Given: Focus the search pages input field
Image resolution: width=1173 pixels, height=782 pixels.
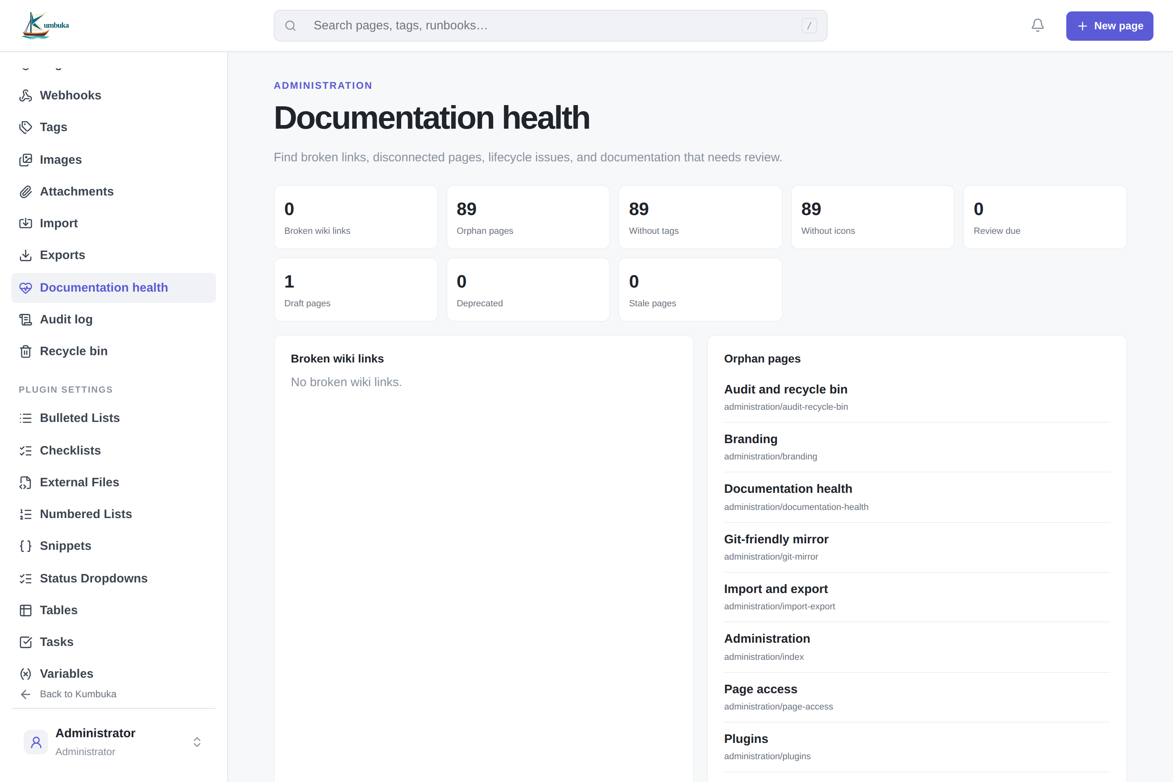Looking at the screenshot, I should pyautogui.click(x=551, y=25).
